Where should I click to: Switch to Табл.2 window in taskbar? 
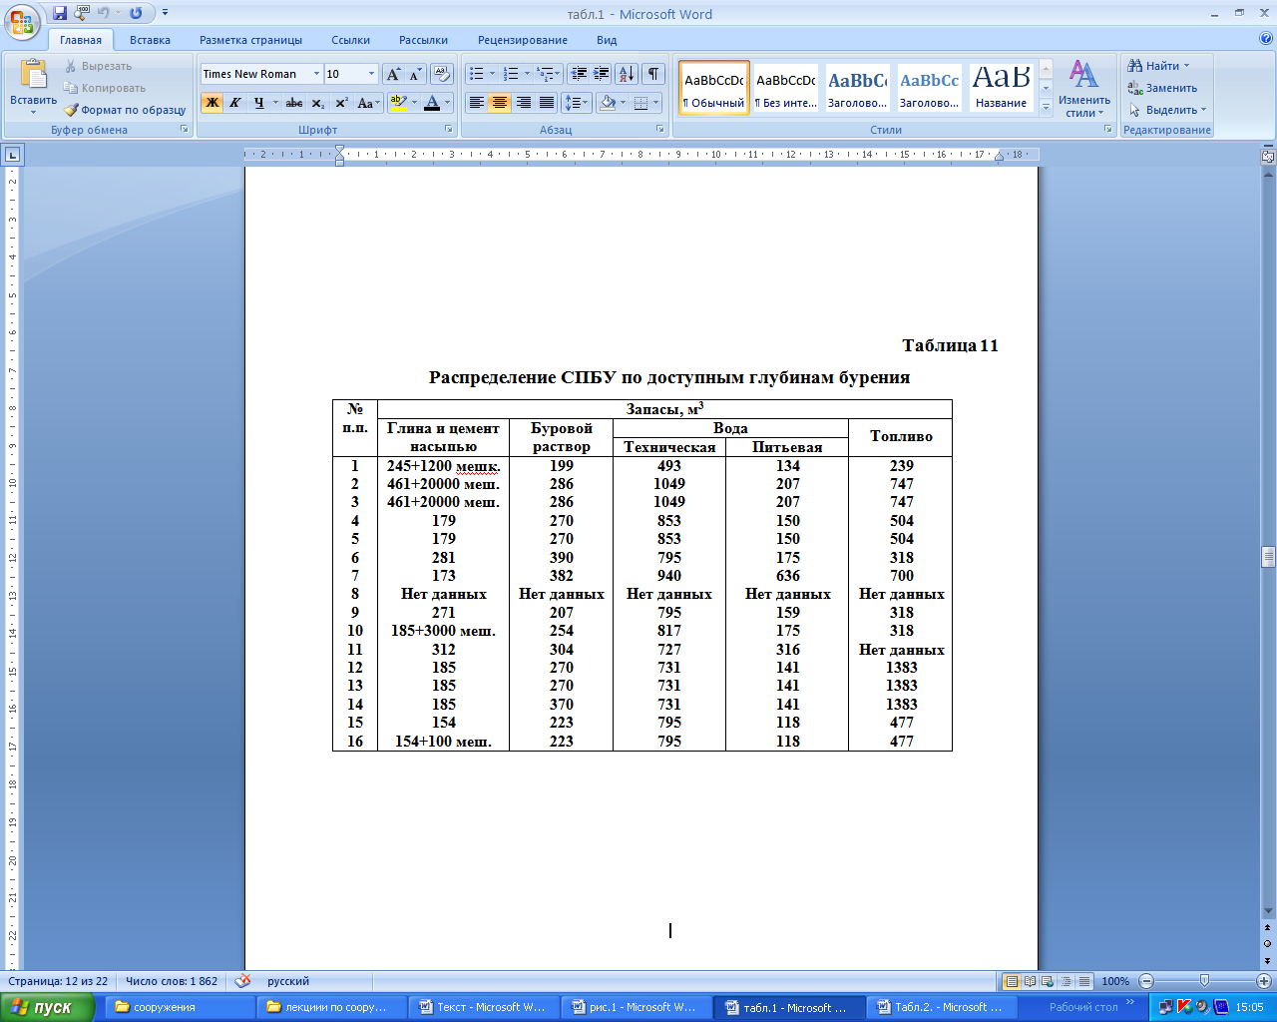click(940, 1007)
